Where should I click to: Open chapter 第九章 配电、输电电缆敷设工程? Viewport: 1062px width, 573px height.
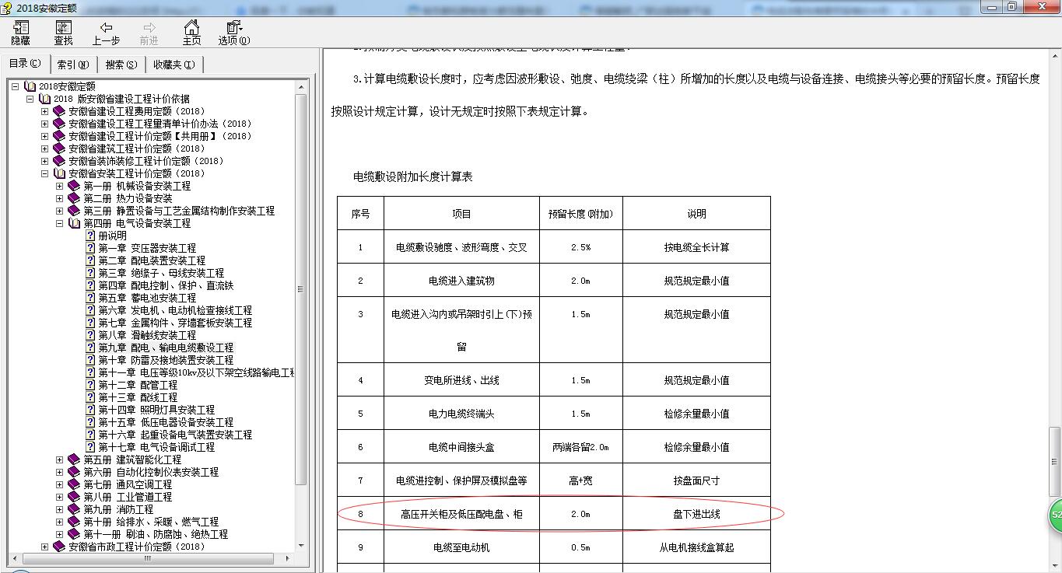(166, 348)
